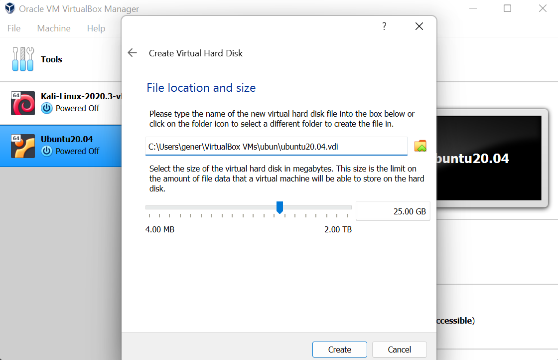Open the File menu
Screen dimensions: 558x360
pos(14,28)
